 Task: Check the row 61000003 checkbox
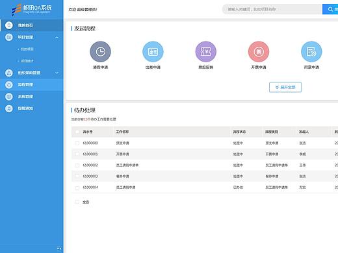[x=77, y=176]
